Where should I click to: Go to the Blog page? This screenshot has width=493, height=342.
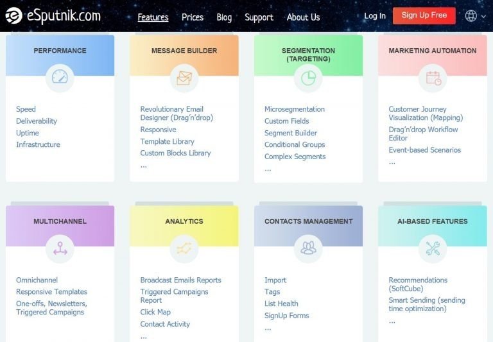click(224, 17)
